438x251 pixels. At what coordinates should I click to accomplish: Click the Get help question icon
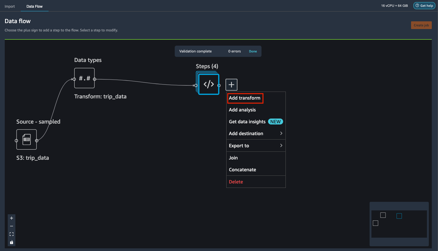point(417,6)
